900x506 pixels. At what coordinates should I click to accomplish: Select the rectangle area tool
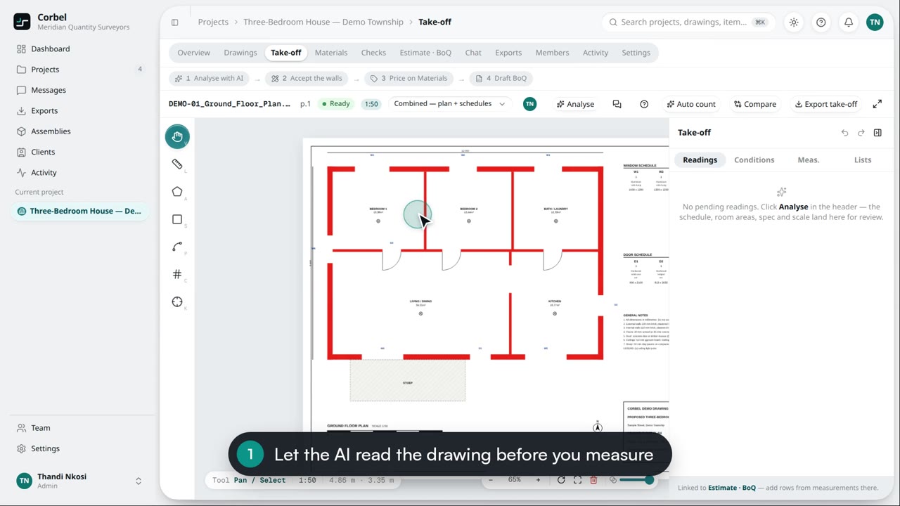point(177,219)
